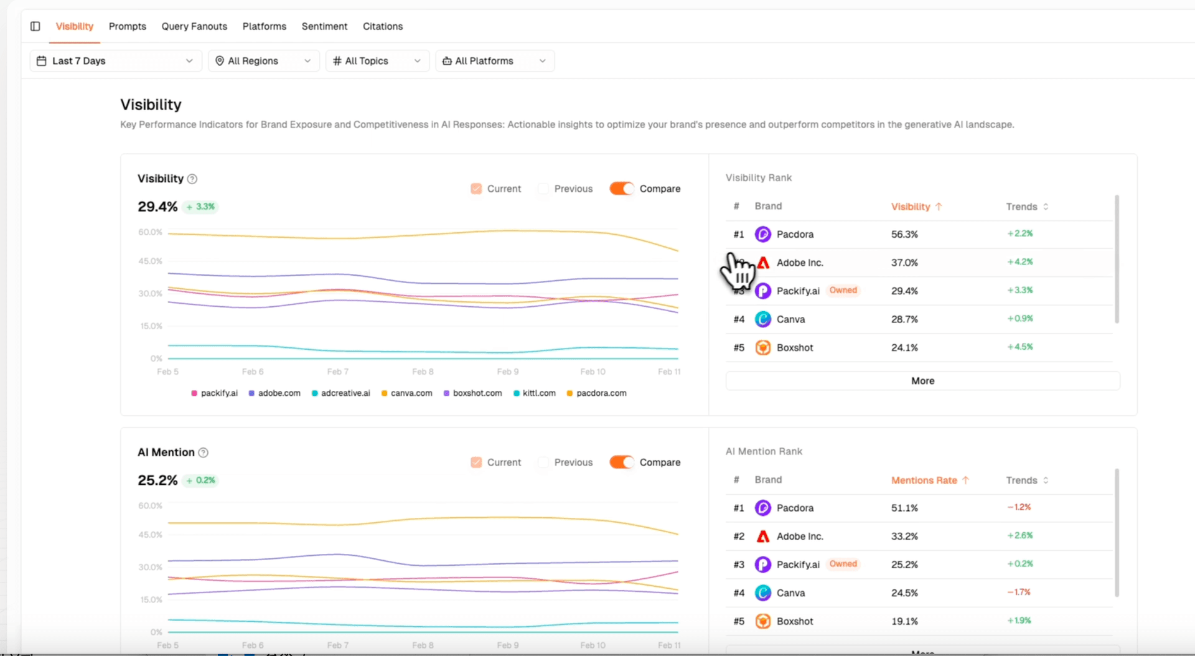Turn off Compare in AI Mention chart
The height and width of the screenshot is (656, 1195).
point(622,462)
